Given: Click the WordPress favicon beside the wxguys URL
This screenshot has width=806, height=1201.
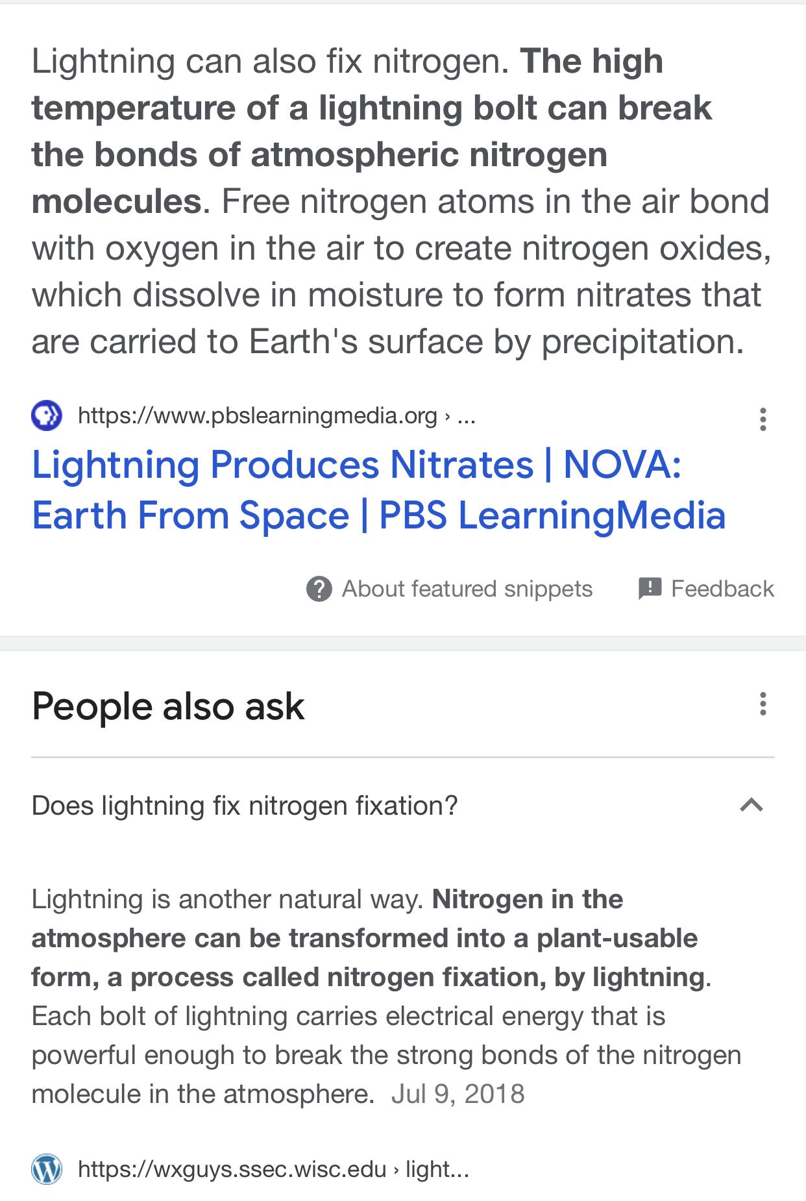Looking at the screenshot, I should pyautogui.click(x=47, y=1169).
